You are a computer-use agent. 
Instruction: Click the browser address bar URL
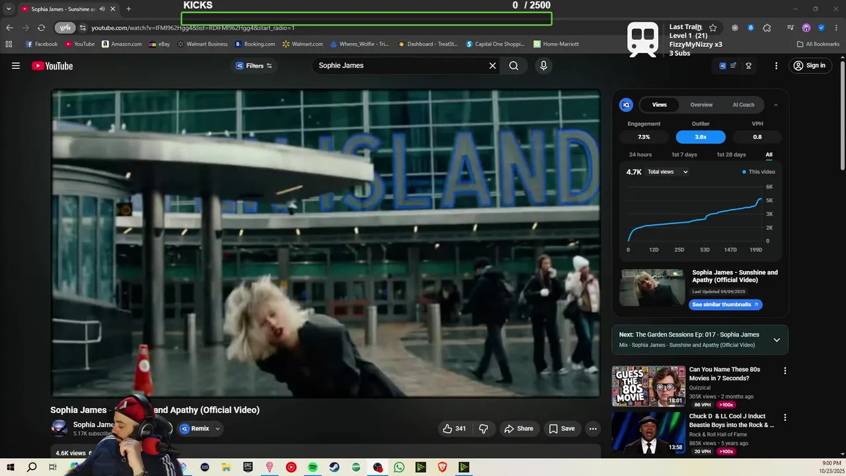coord(193,28)
